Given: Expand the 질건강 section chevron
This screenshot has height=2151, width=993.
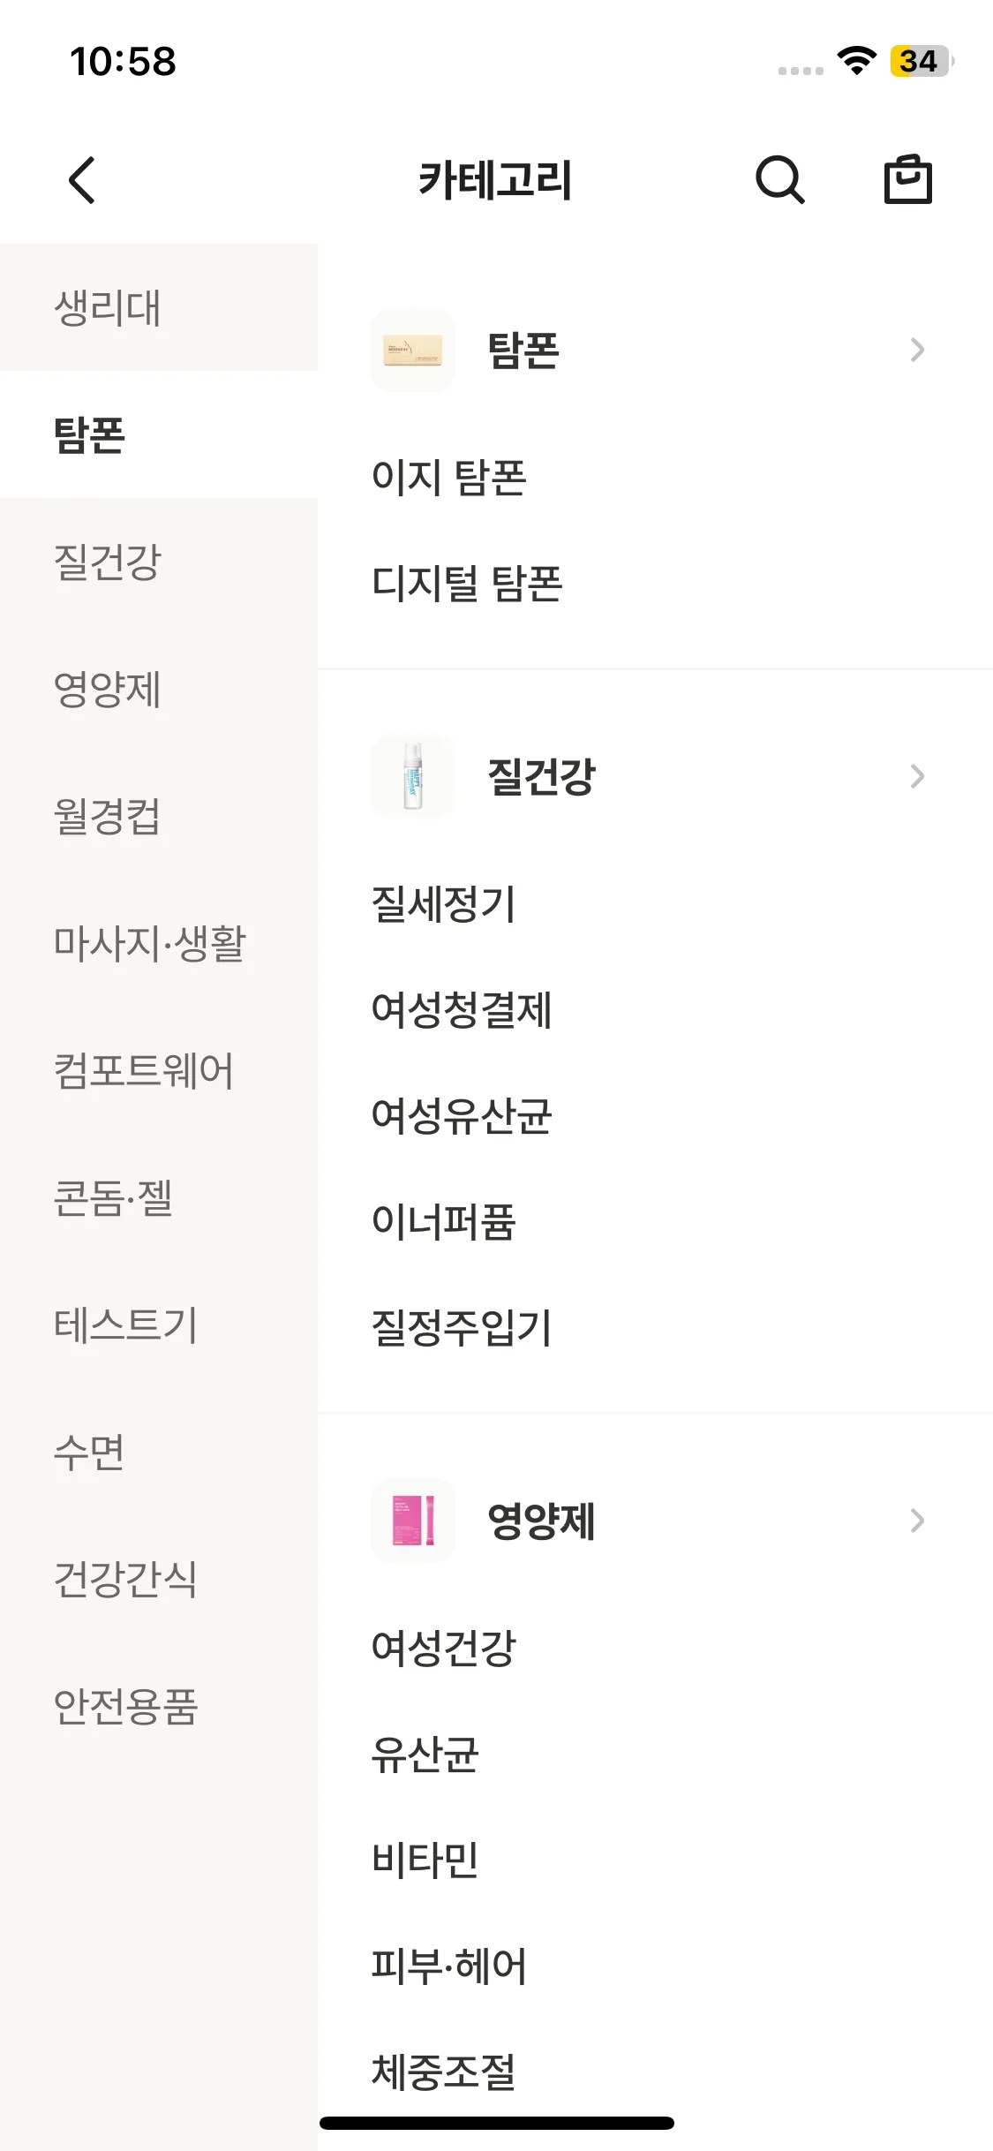Looking at the screenshot, I should pyautogui.click(x=917, y=777).
